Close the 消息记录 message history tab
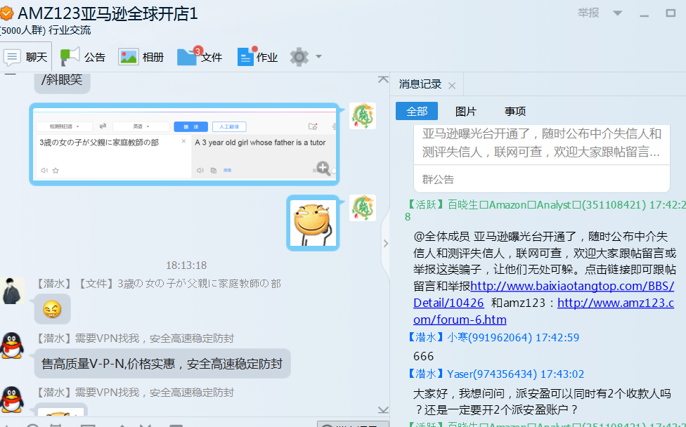The image size is (686, 427). [453, 86]
